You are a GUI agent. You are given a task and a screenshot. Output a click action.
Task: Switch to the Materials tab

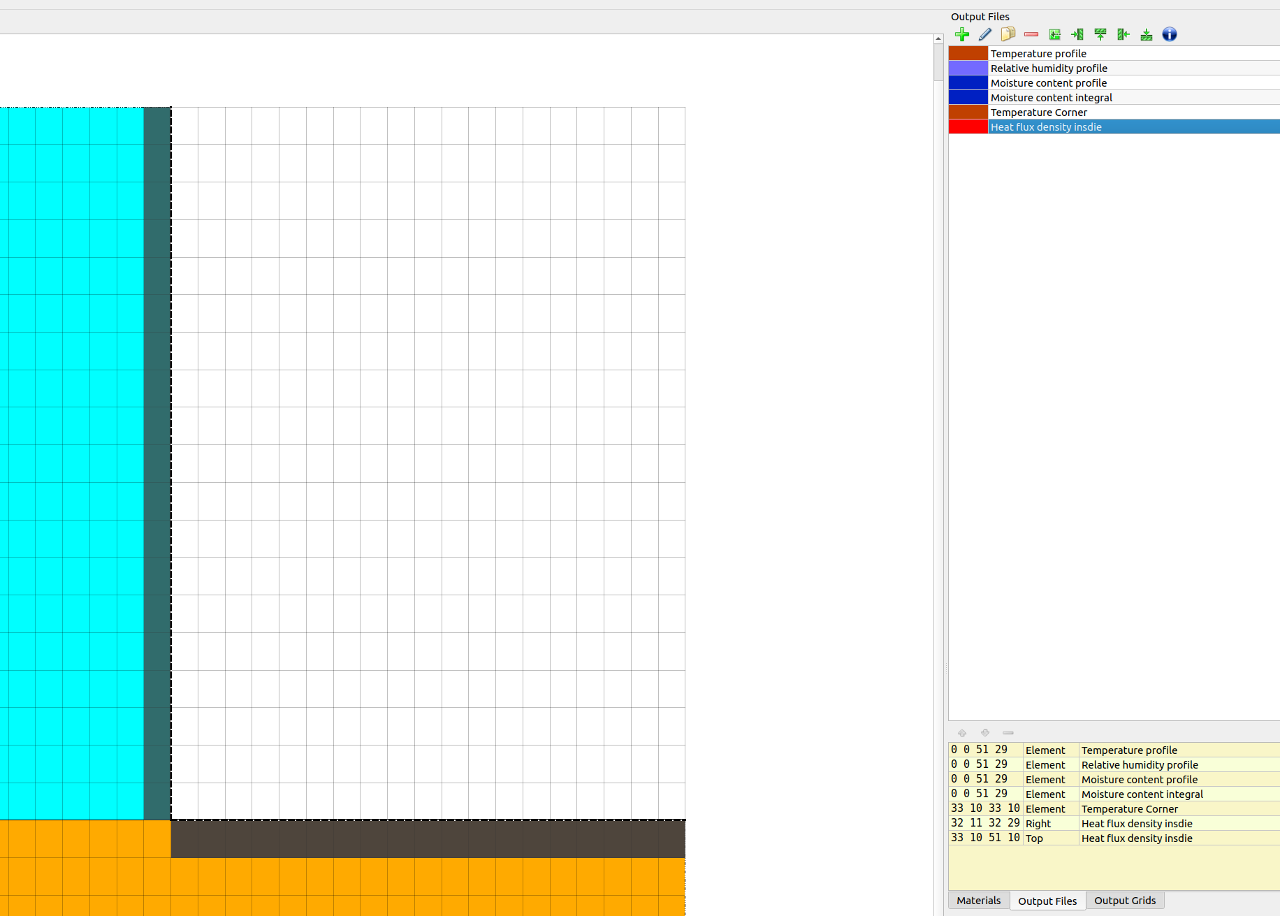978,901
